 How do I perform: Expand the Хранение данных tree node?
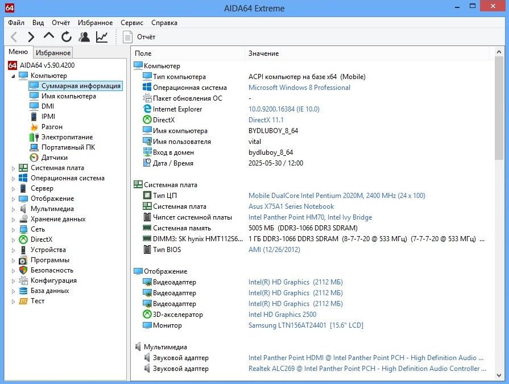(x=13, y=220)
